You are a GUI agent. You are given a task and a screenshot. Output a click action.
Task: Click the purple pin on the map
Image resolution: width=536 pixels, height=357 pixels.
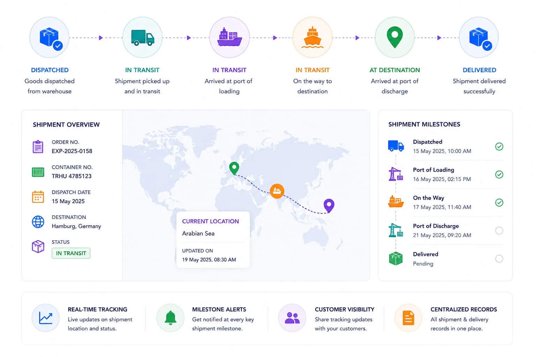point(329,205)
